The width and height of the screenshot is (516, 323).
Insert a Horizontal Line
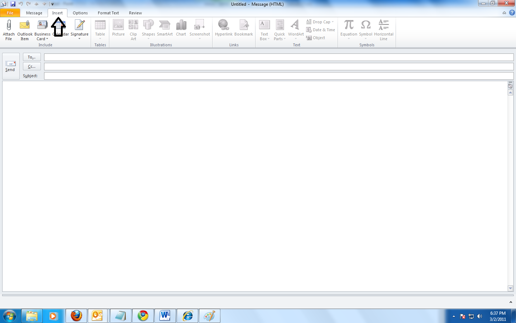[384, 30]
